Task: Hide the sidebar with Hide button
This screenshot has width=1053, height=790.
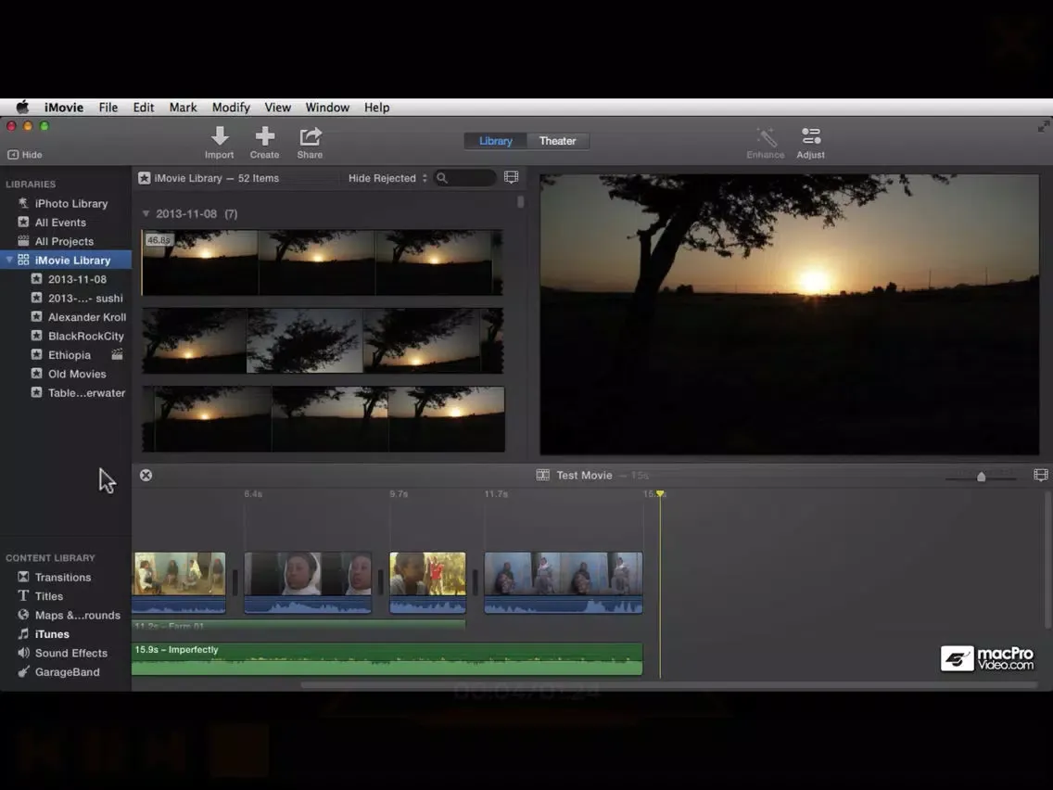Action: (25, 155)
